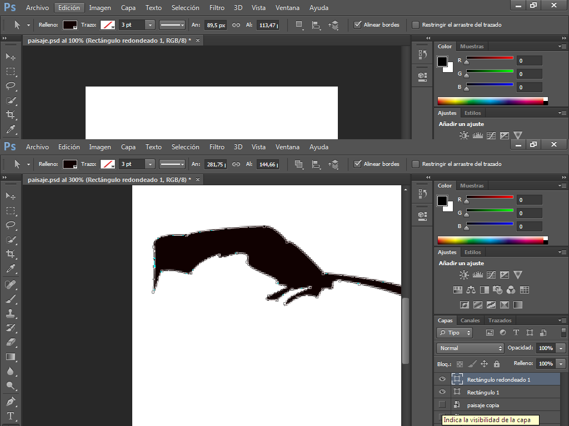The image size is (569, 426).
Task: Activate the Crop tool in 300% window
Action: coord(11,254)
